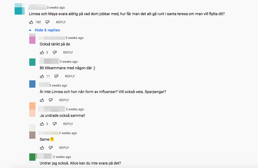Thumbs down the 'Ja undrade också samma!!' reply

click(x=55, y=124)
